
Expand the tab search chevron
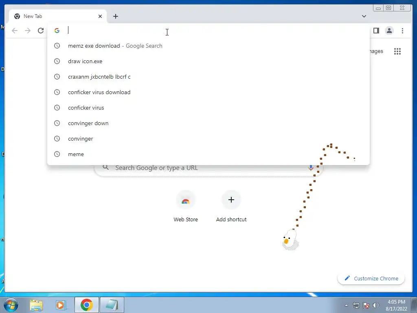tap(364, 16)
